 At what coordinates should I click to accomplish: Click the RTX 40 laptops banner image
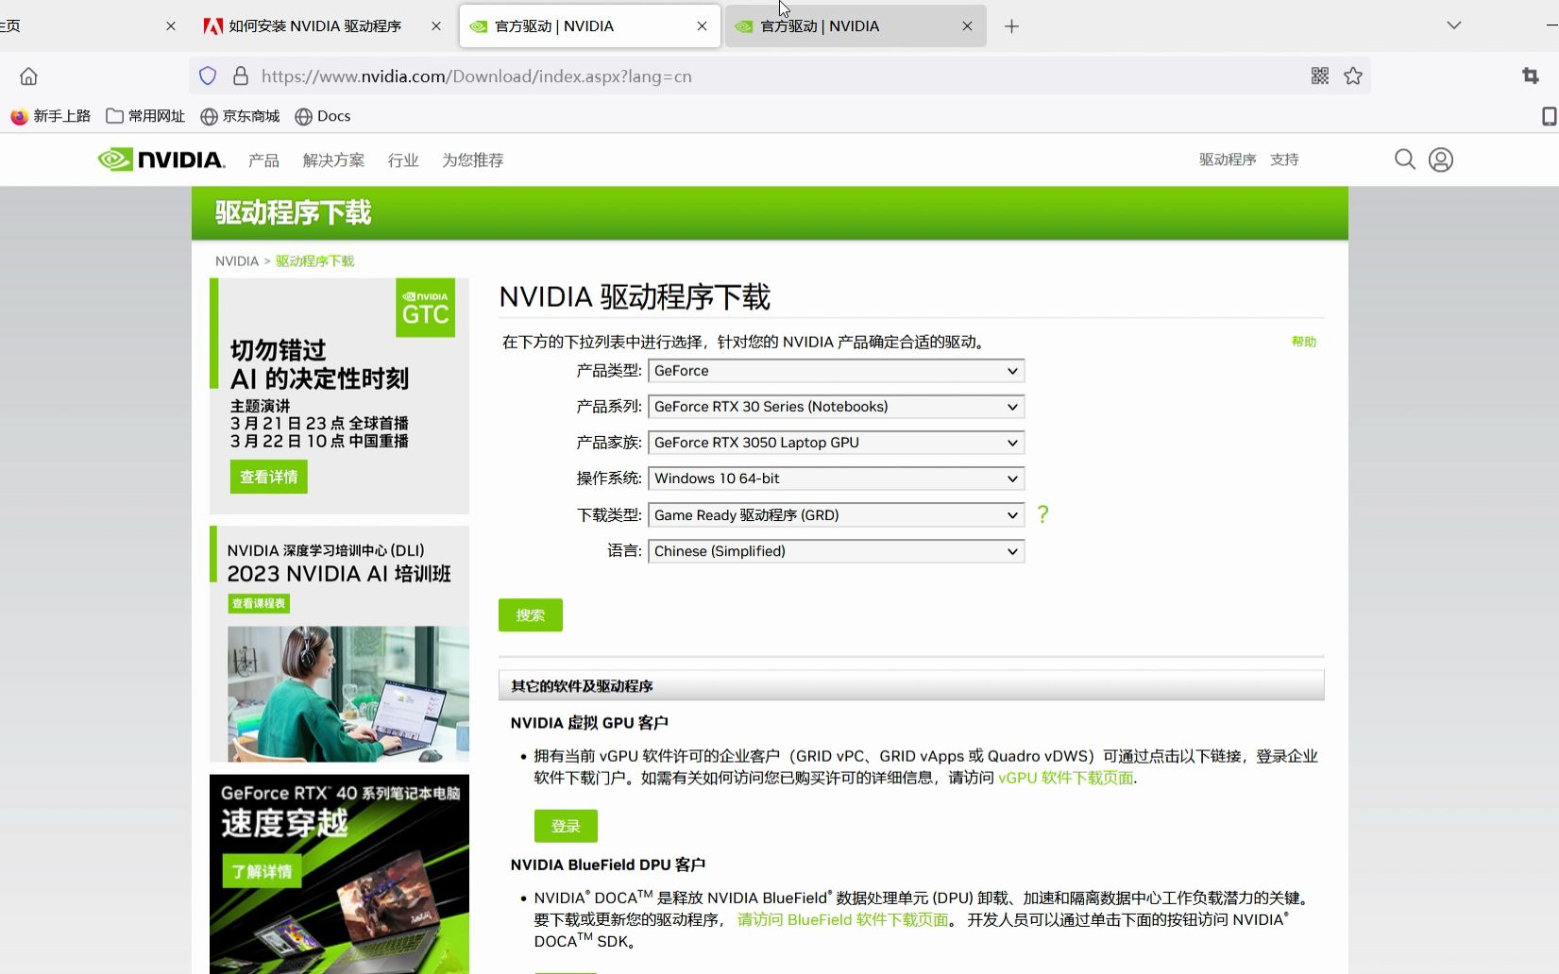tap(339, 874)
